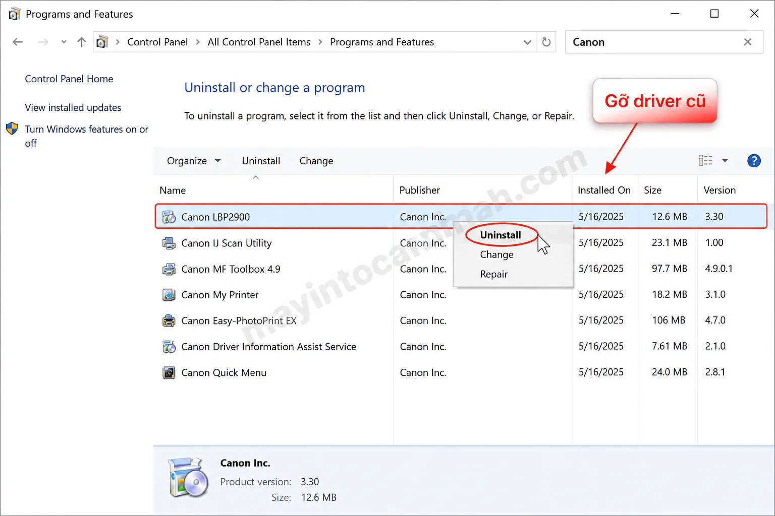Open the recent locations dropdown arrow

point(64,42)
